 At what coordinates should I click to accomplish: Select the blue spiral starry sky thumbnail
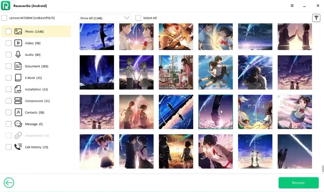coord(176,112)
